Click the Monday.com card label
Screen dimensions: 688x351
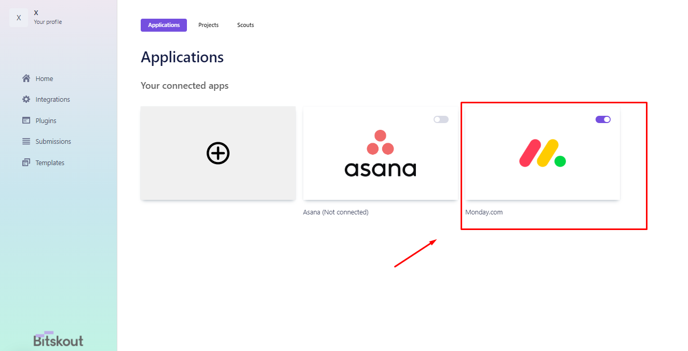click(x=484, y=212)
